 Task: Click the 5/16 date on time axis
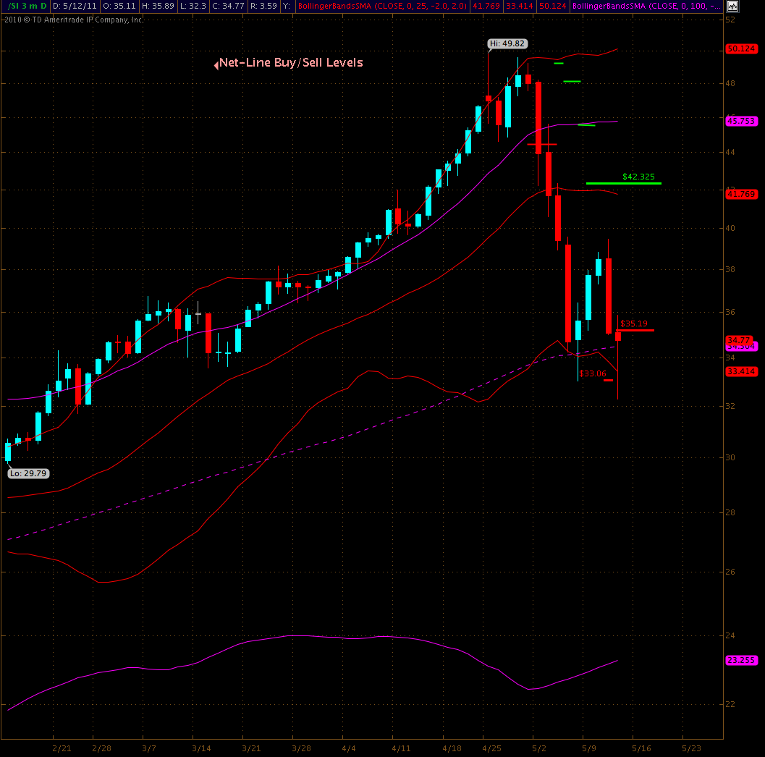coord(641,748)
